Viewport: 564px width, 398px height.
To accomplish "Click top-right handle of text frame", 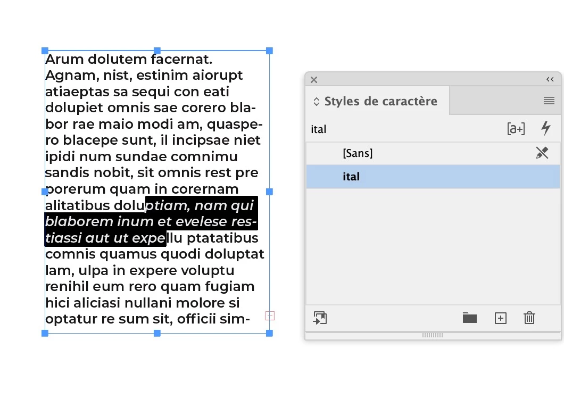I will 269,51.
